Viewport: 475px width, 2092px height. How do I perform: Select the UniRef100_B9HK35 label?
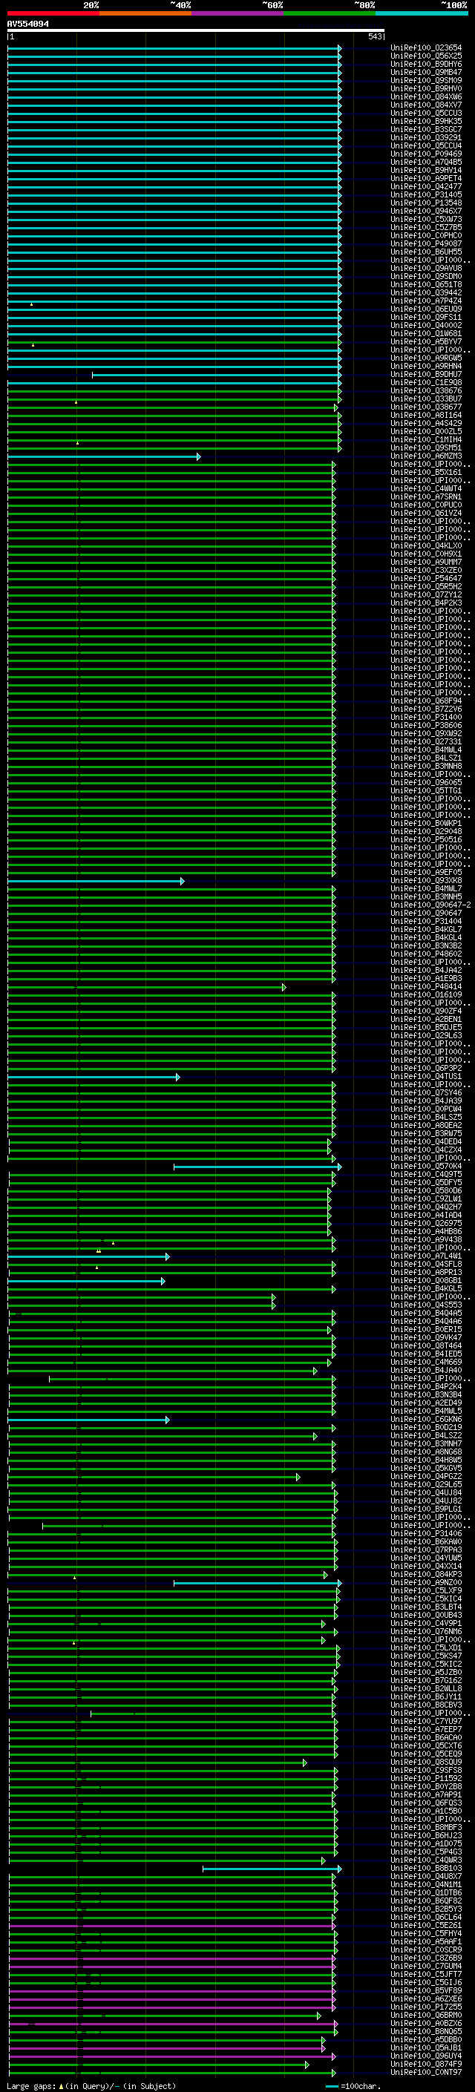point(425,121)
